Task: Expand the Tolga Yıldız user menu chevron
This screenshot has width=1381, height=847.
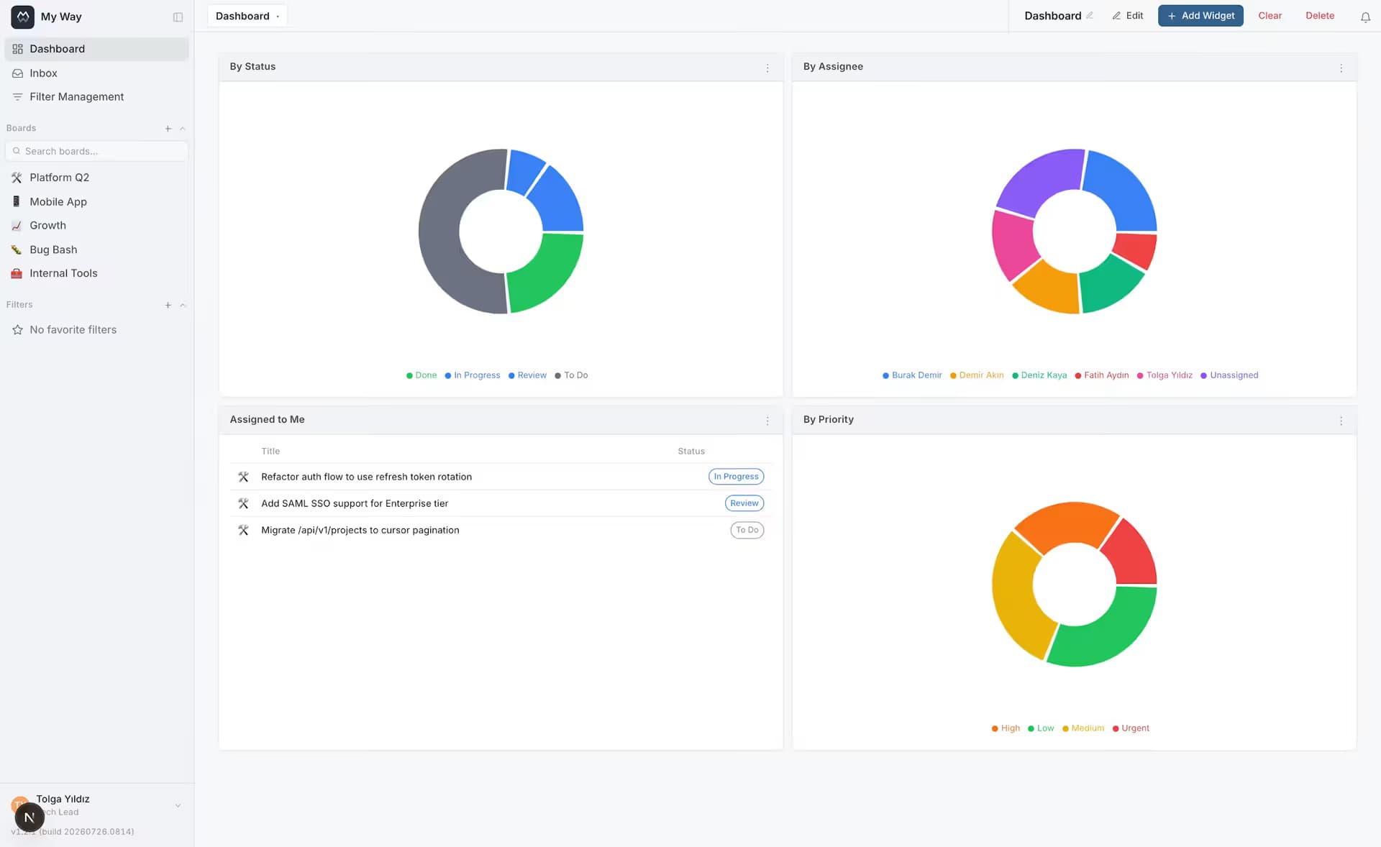Action: pos(178,806)
